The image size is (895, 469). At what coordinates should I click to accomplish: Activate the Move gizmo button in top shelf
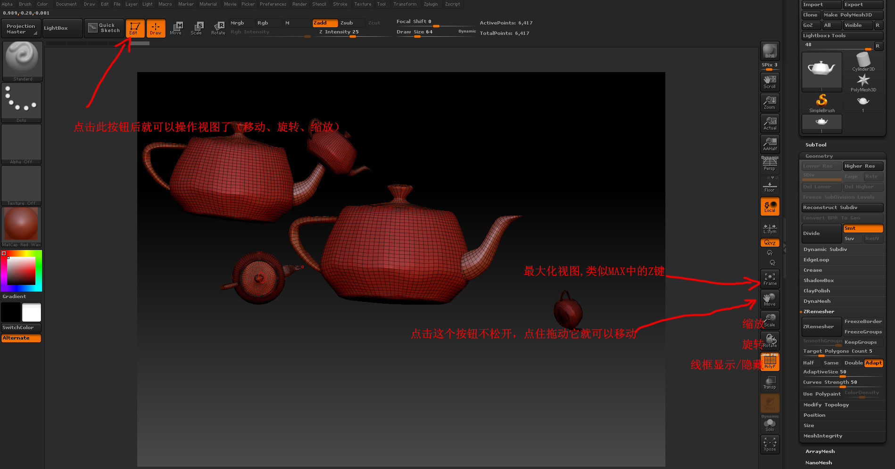176,28
